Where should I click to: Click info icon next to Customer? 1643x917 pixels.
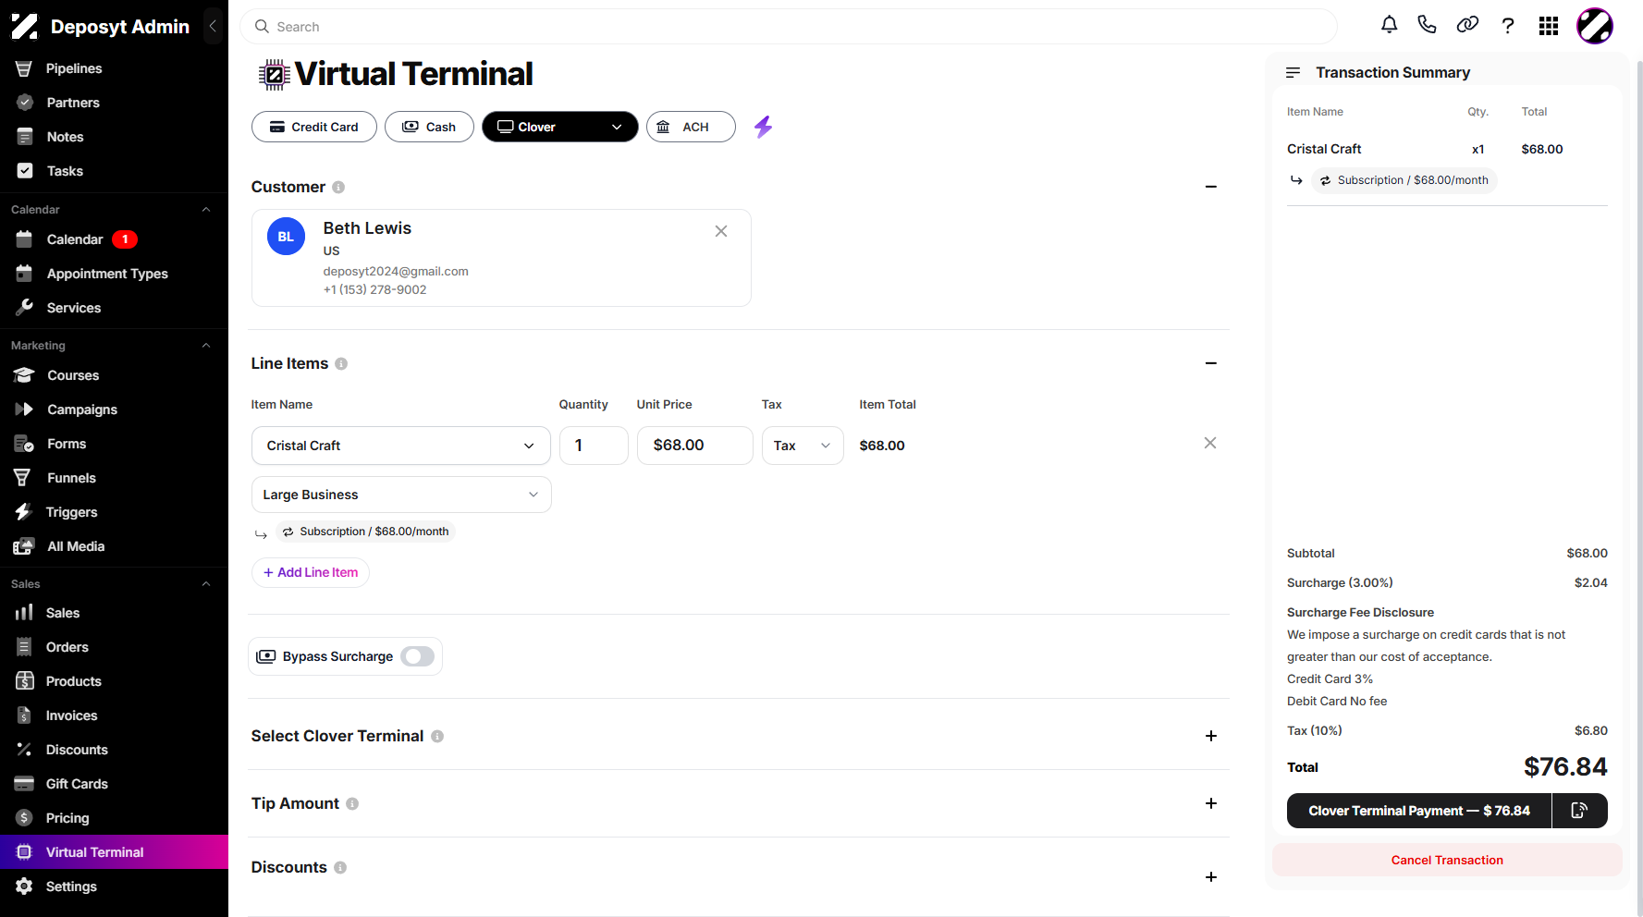[338, 187]
